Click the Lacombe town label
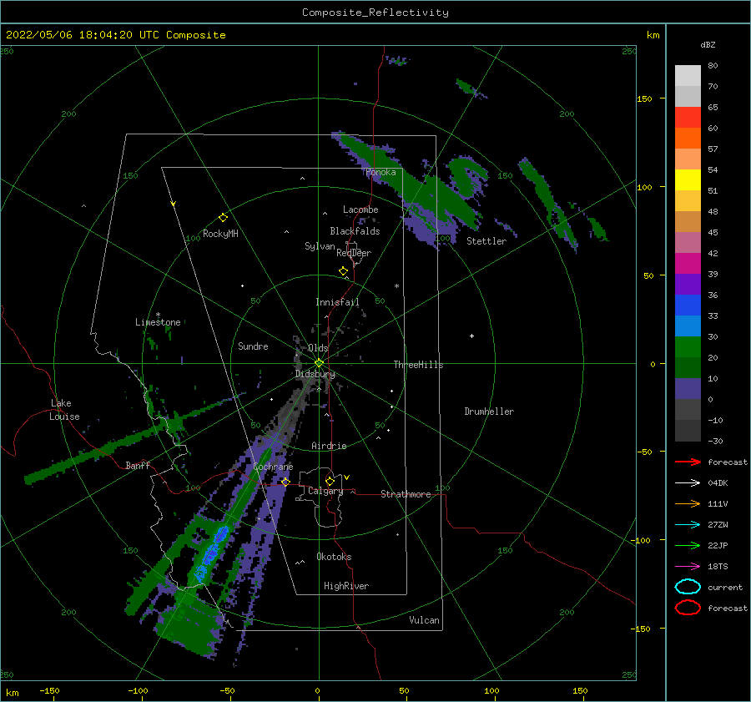Viewport: 751px width, 702px height. click(x=360, y=210)
